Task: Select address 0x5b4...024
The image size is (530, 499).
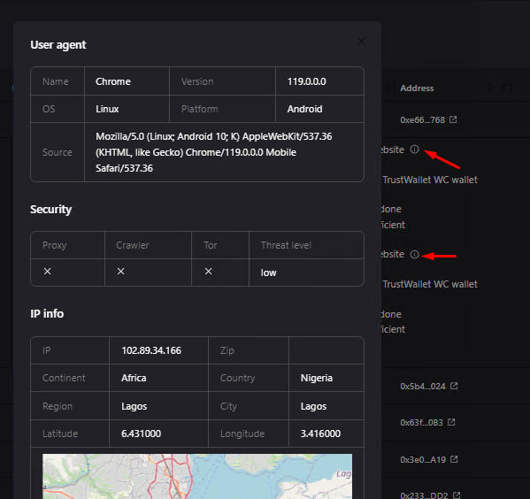Action: pos(423,387)
